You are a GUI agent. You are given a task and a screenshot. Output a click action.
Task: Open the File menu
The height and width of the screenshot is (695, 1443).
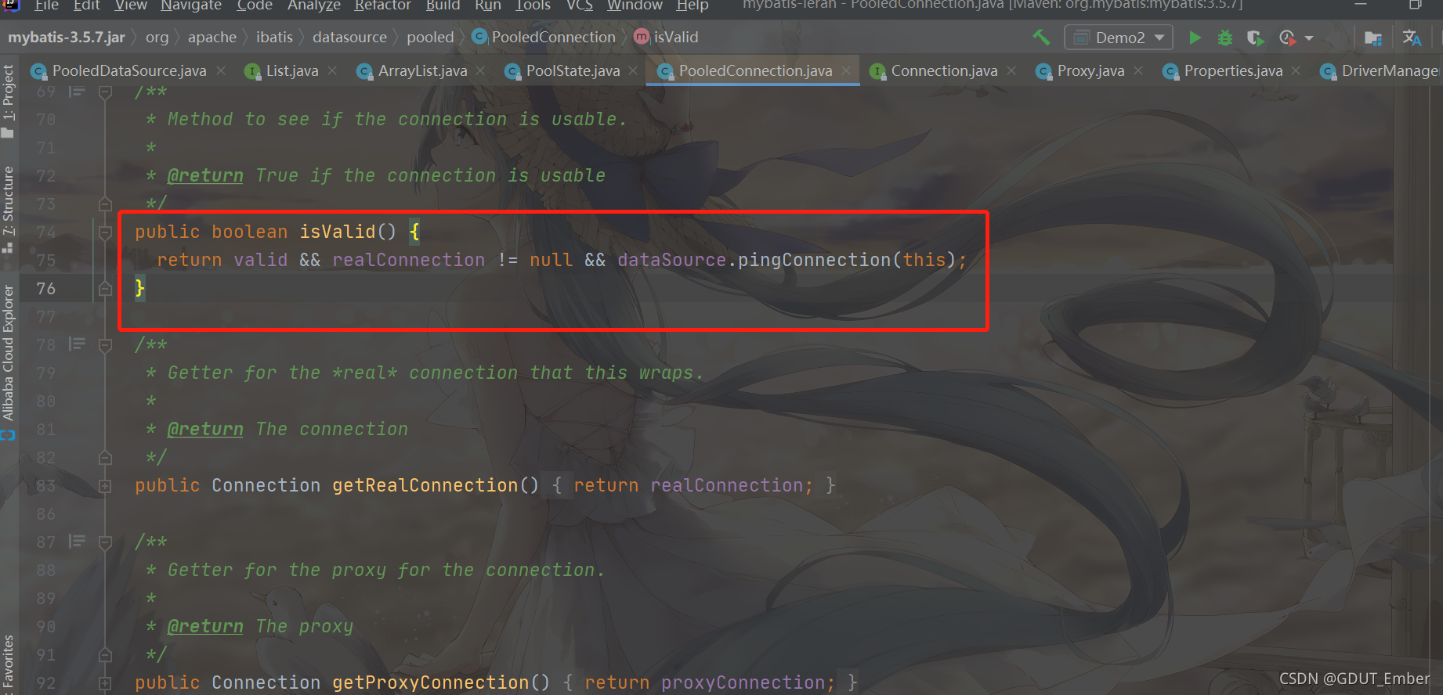[46, 5]
